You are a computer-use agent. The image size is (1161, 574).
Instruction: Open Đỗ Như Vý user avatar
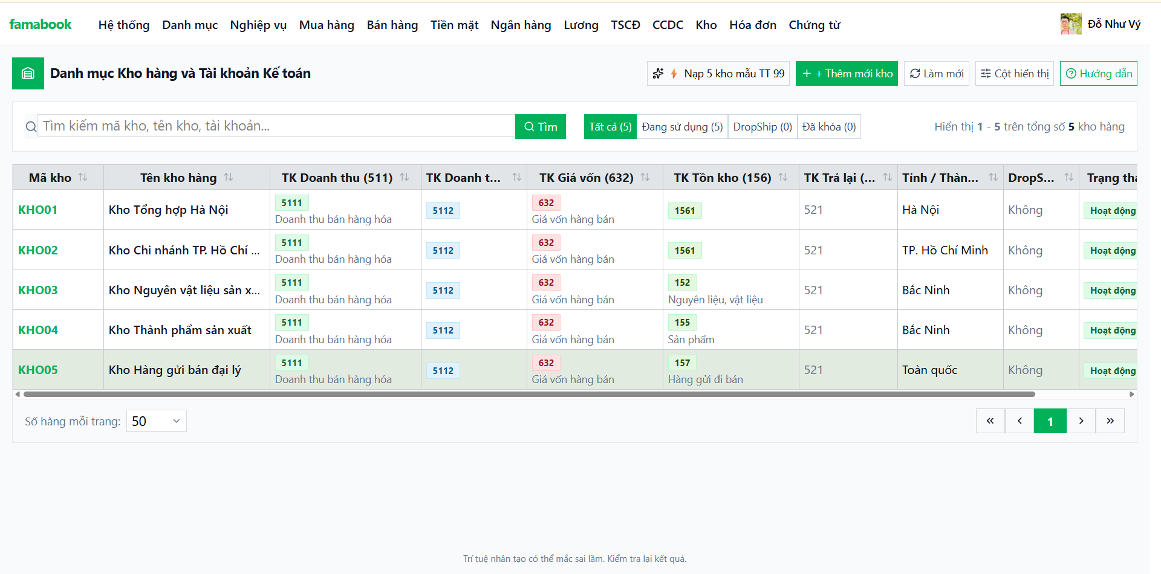pyautogui.click(x=1071, y=24)
